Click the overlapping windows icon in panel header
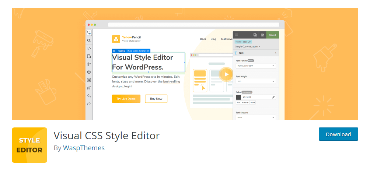The height and width of the screenshot is (172, 370). pos(255,35)
